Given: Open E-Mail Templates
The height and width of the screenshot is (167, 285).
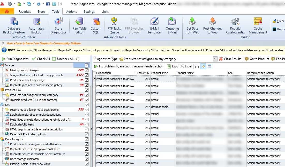Looking at the screenshot, I should click(155, 25).
